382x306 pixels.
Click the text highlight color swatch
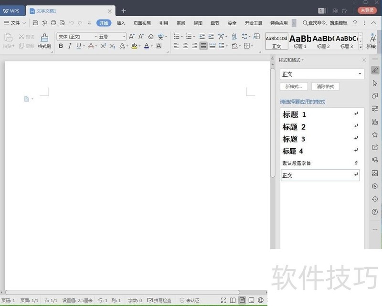[x=134, y=46]
